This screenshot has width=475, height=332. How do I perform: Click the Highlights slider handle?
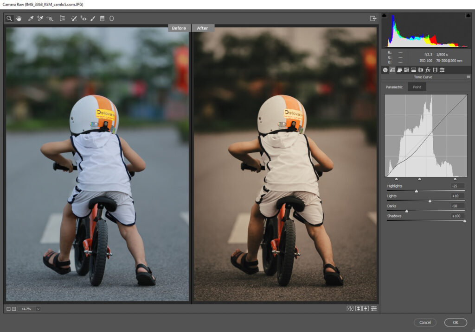[416, 191]
